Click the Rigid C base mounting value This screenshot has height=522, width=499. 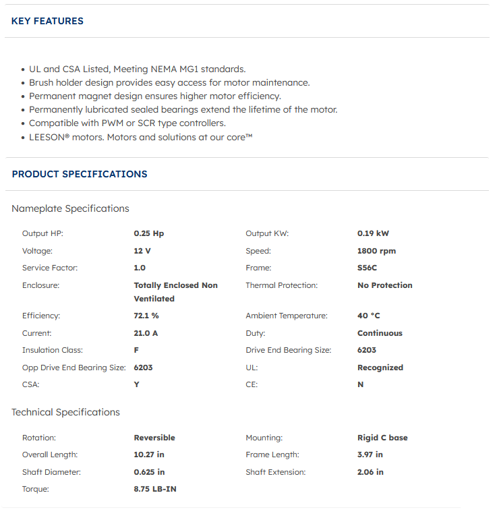click(x=382, y=438)
